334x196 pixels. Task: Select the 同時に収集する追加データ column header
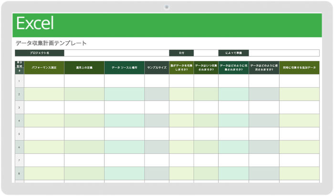[299, 68]
